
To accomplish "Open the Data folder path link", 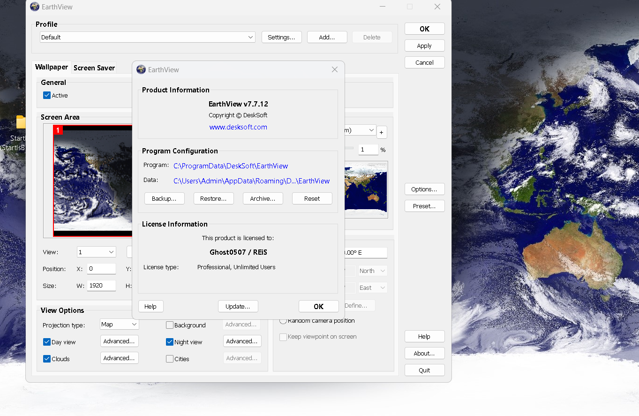I will (251, 181).
